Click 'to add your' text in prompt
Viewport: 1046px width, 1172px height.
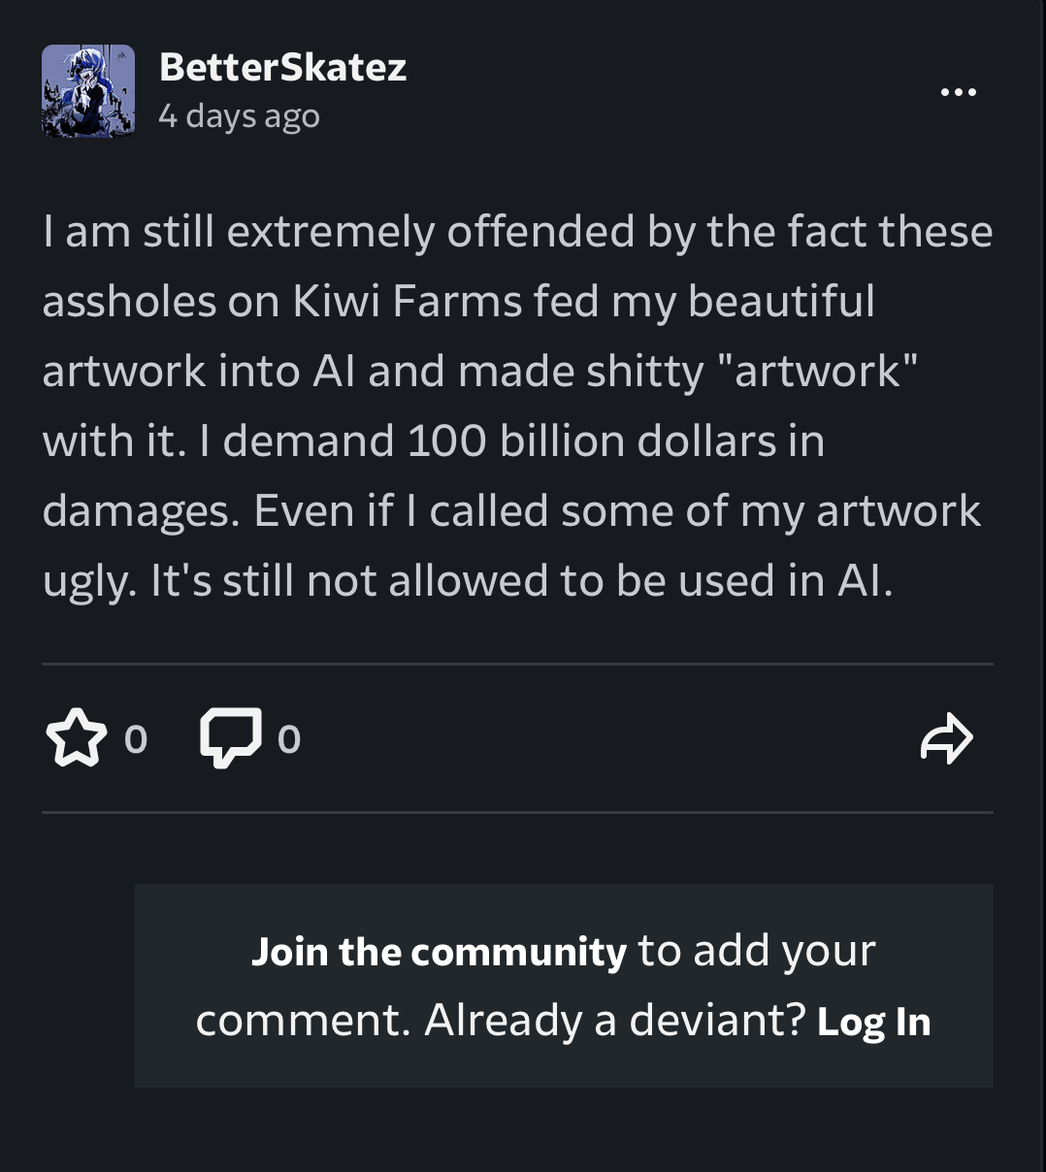(x=757, y=951)
